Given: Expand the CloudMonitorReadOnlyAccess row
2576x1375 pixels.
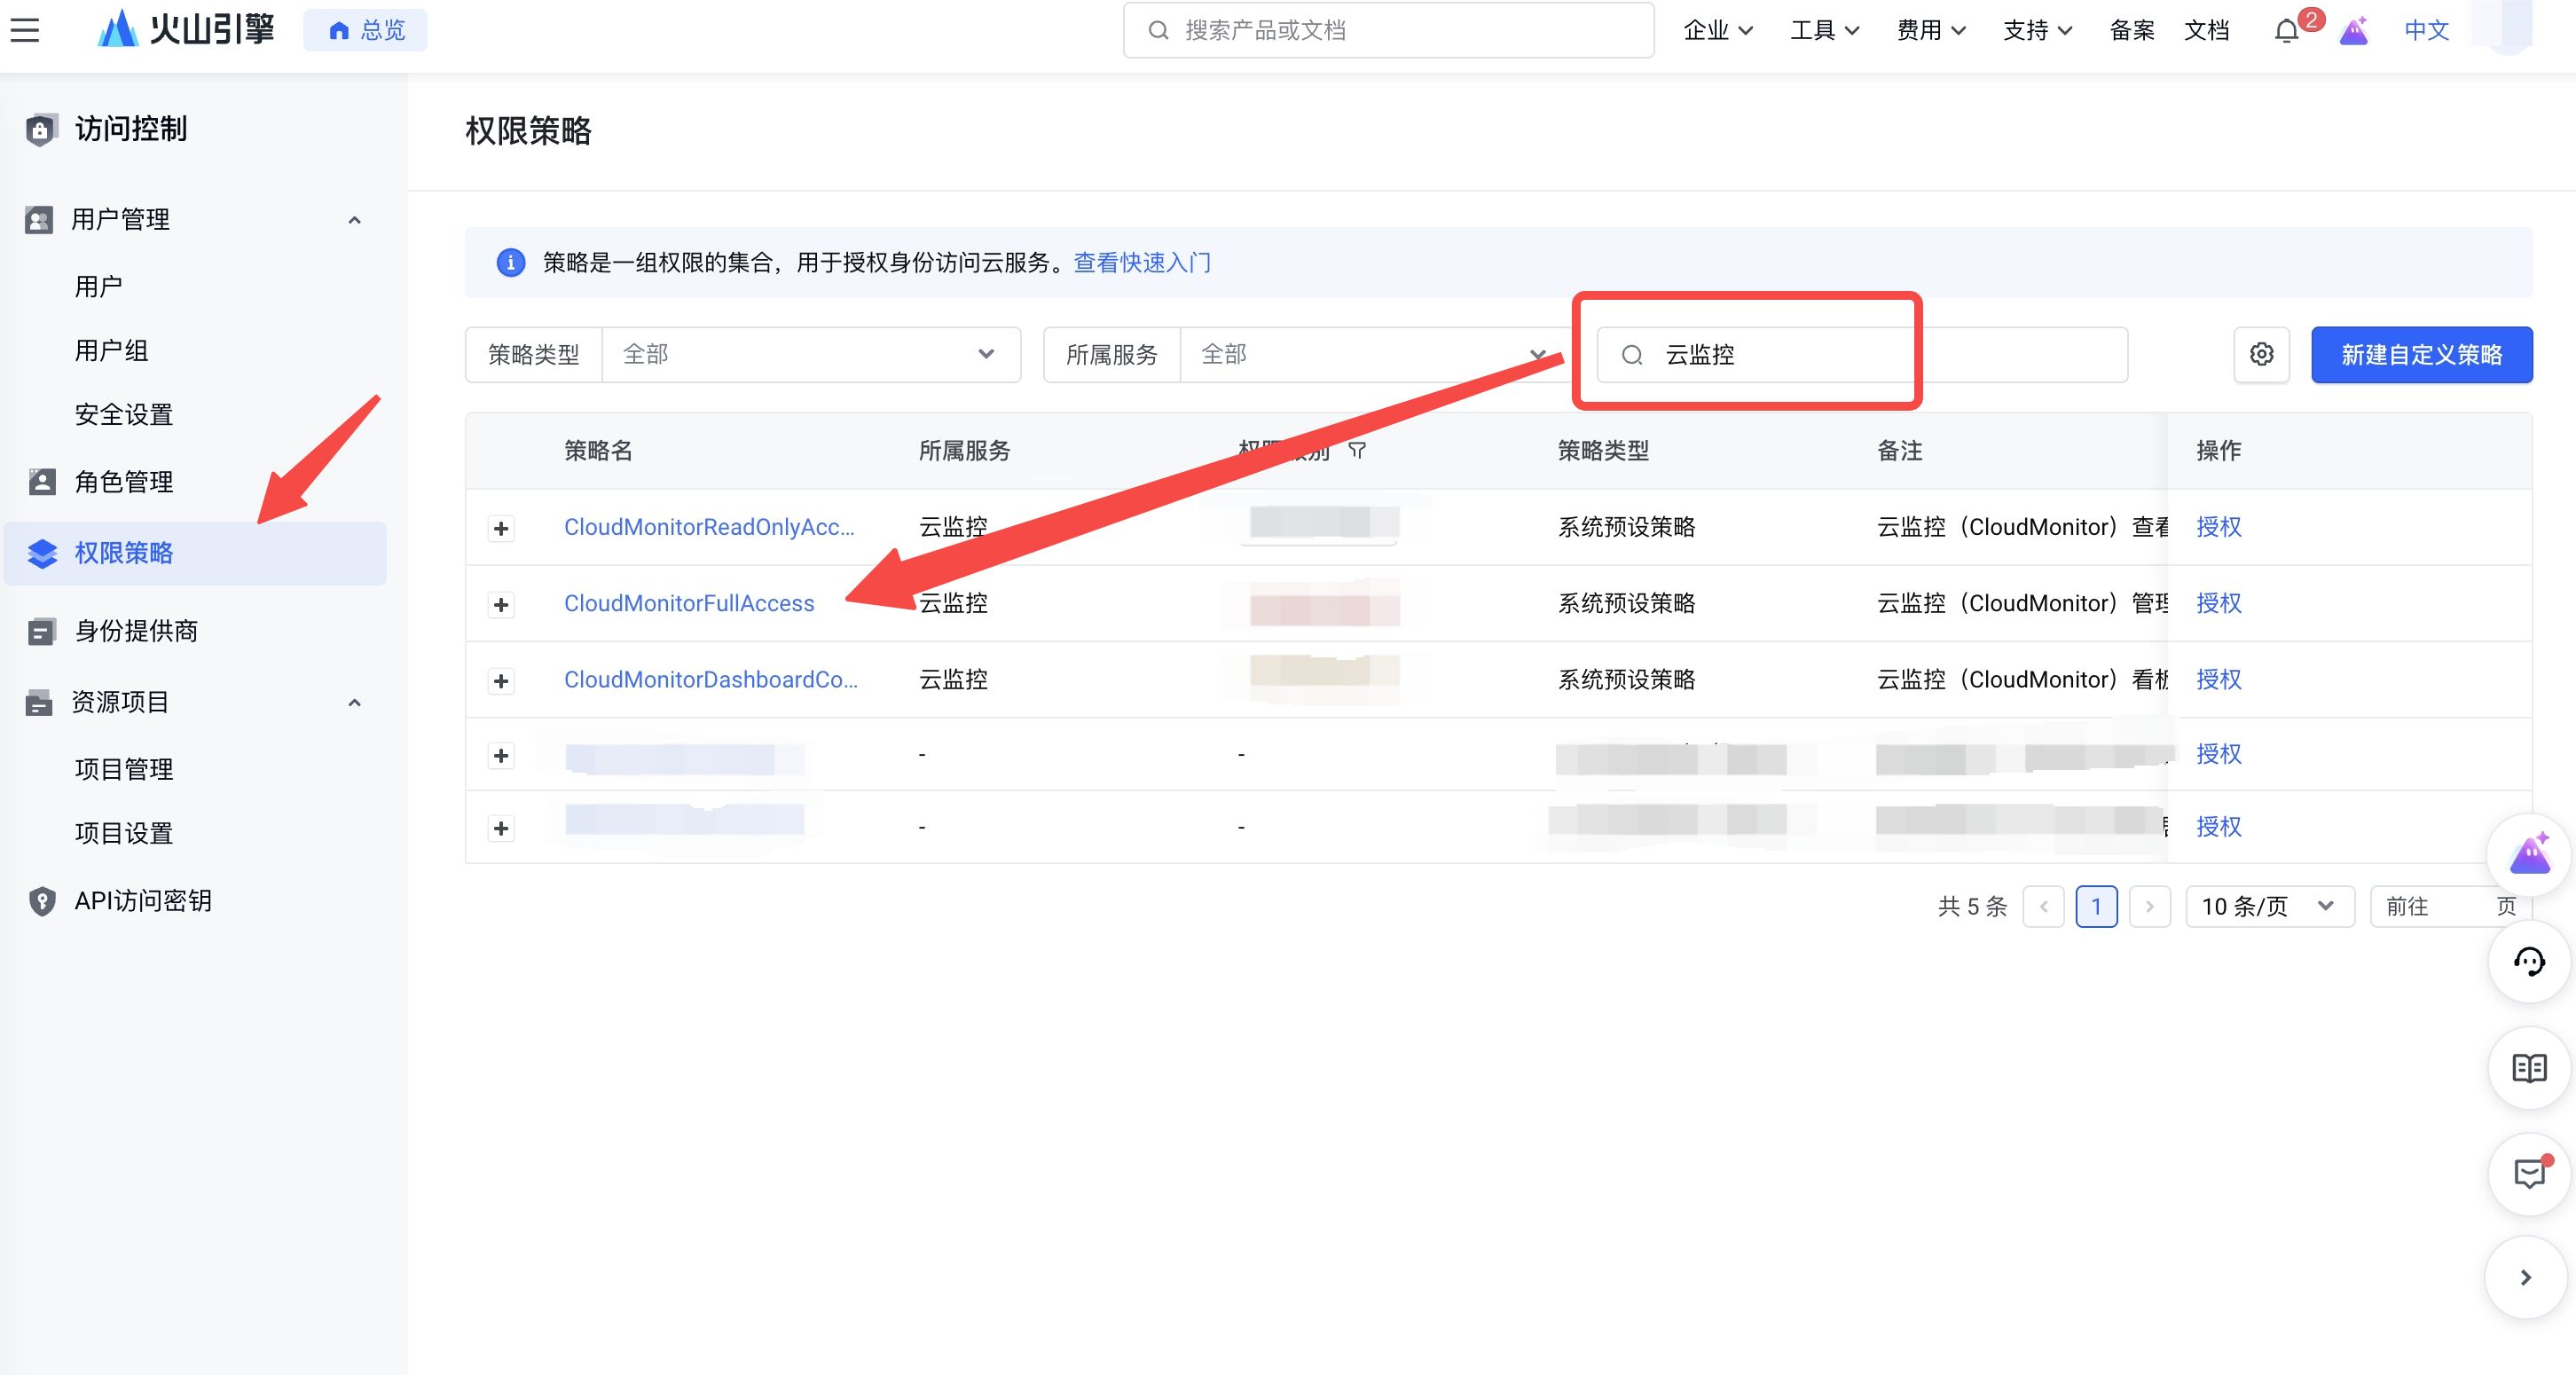Looking at the screenshot, I should (x=501, y=528).
